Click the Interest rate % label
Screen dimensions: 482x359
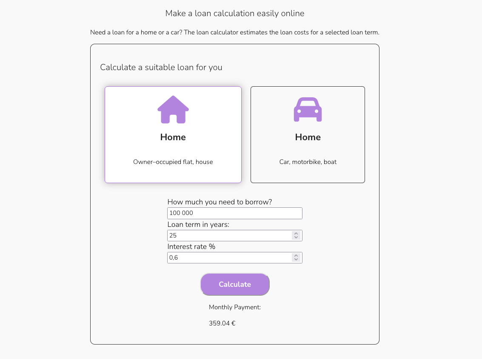point(191,246)
